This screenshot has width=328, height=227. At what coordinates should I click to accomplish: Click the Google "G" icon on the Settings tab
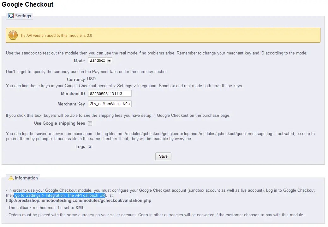[x=10, y=15]
